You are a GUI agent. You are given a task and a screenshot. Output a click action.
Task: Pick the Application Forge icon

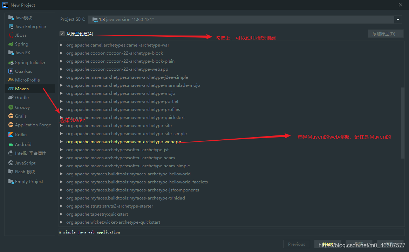[11, 125]
